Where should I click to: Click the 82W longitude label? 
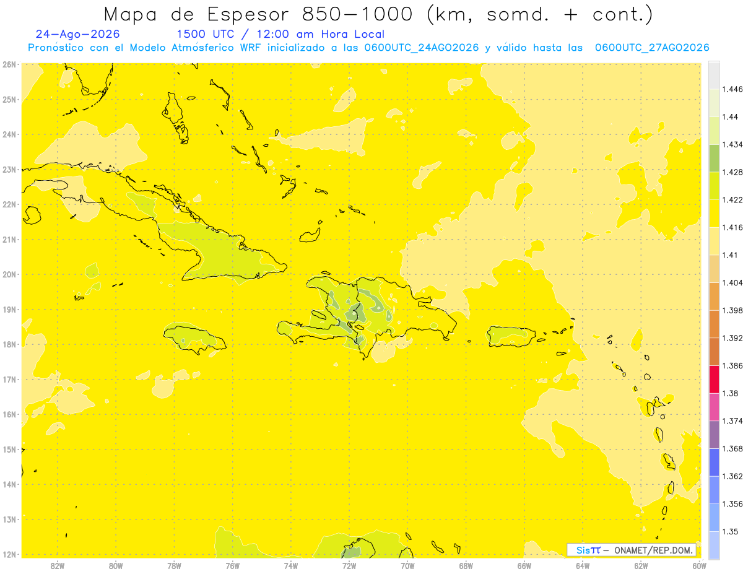[58, 565]
